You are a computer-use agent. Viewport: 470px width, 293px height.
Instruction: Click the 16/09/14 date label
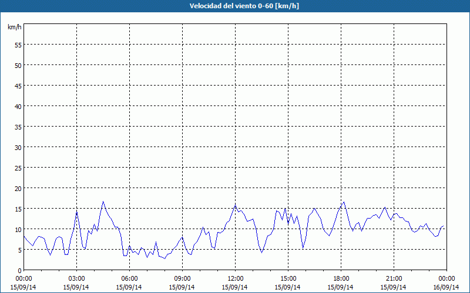click(x=446, y=287)
